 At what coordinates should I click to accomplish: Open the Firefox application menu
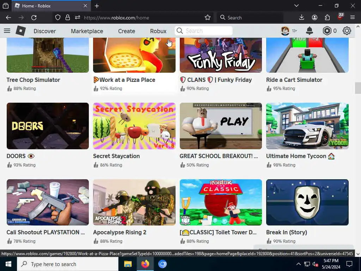click(353, 18)
